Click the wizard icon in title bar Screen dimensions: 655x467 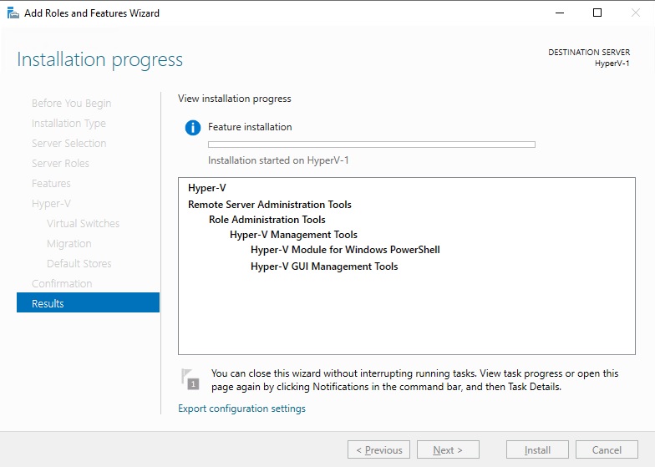(x=13, y=13)
